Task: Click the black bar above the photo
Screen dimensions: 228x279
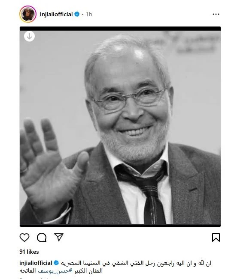Action: click(x=120, y=29)
